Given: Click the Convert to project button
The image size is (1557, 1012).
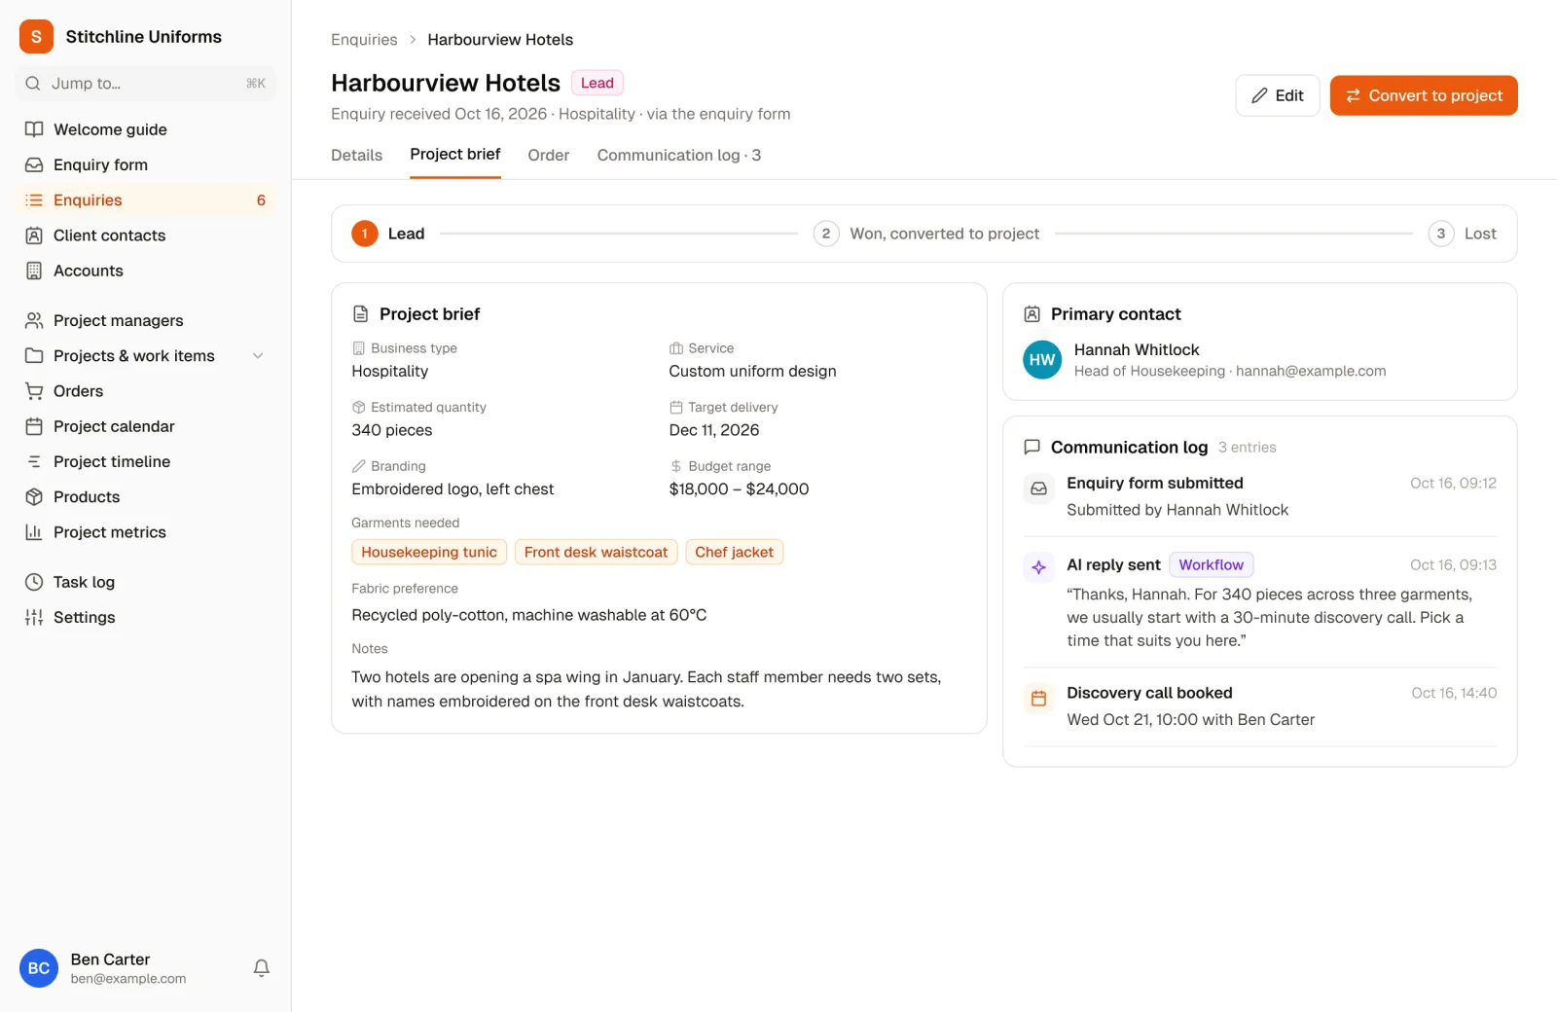Looking at the screenshot, I should pos(1424,95).
